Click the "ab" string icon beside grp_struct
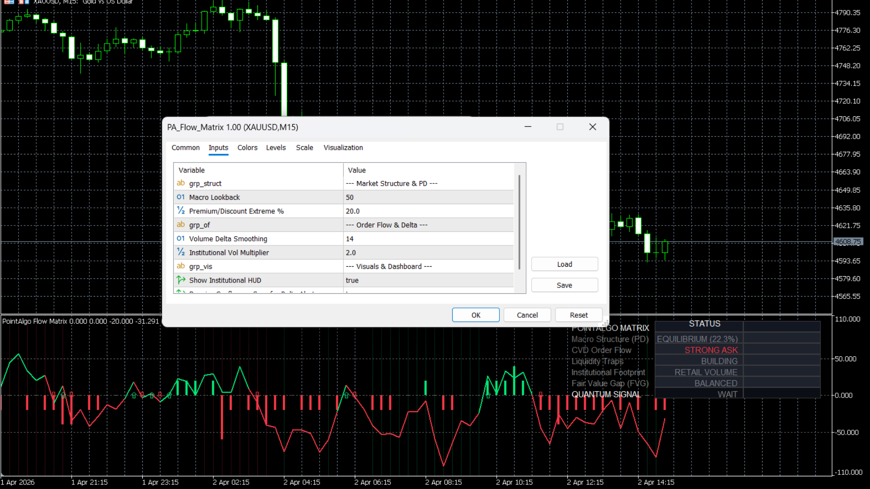 (181, 183)
